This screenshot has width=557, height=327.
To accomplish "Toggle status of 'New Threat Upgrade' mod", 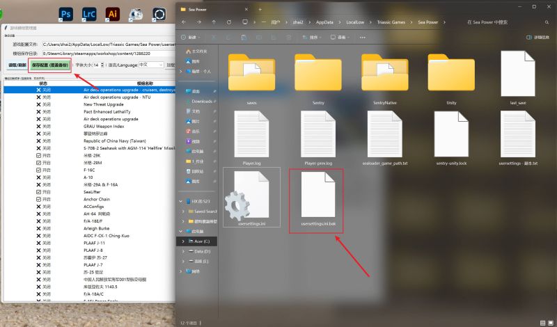I will [x=43, y=104].
